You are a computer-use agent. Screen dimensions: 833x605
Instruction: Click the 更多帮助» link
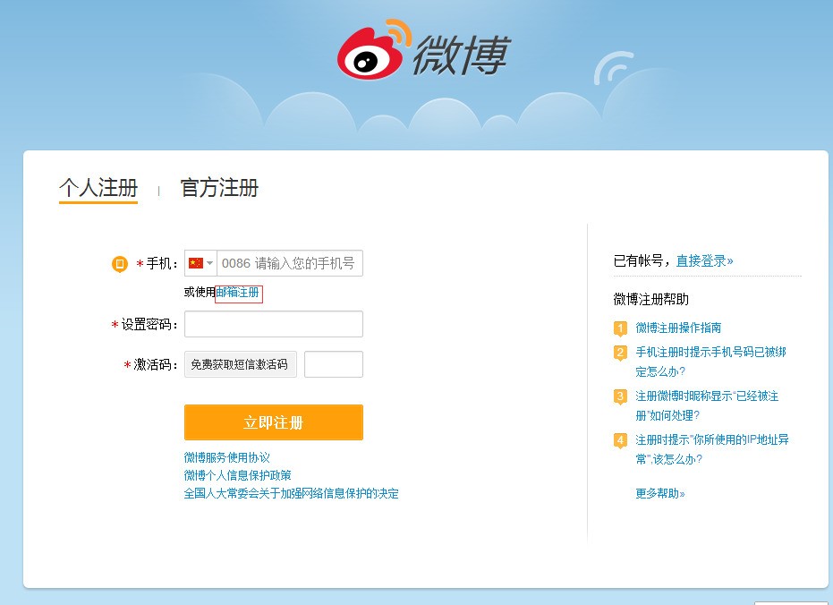[x=660, y=493]
